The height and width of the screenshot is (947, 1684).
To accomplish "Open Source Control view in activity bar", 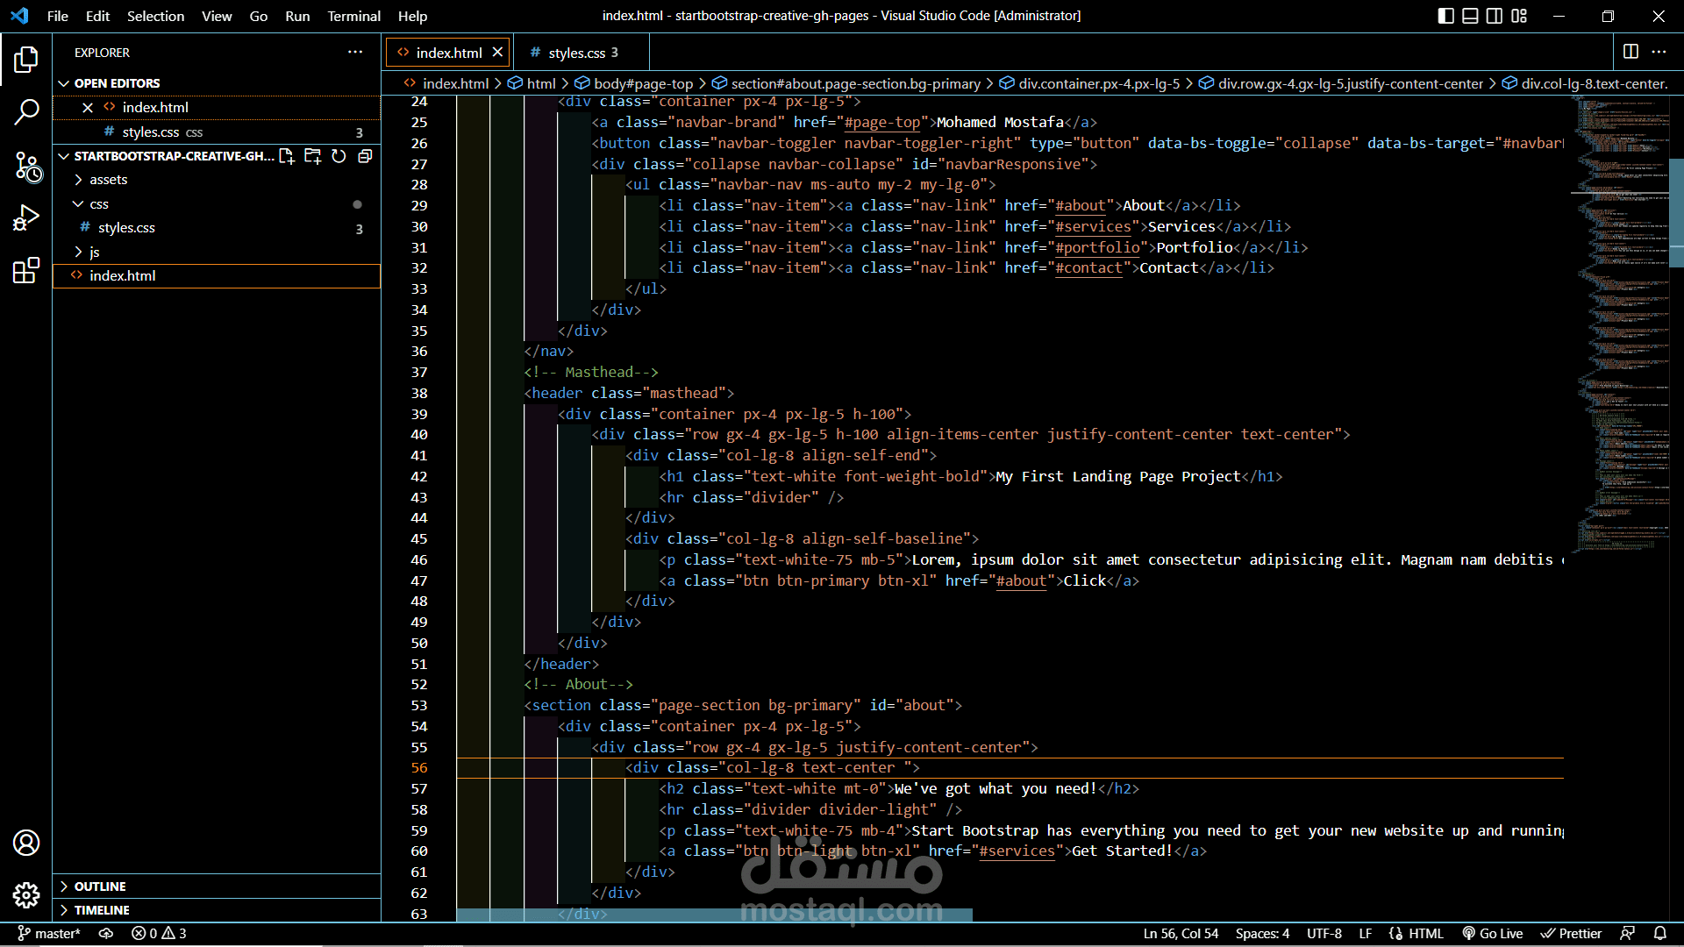I will click(26, 166).
